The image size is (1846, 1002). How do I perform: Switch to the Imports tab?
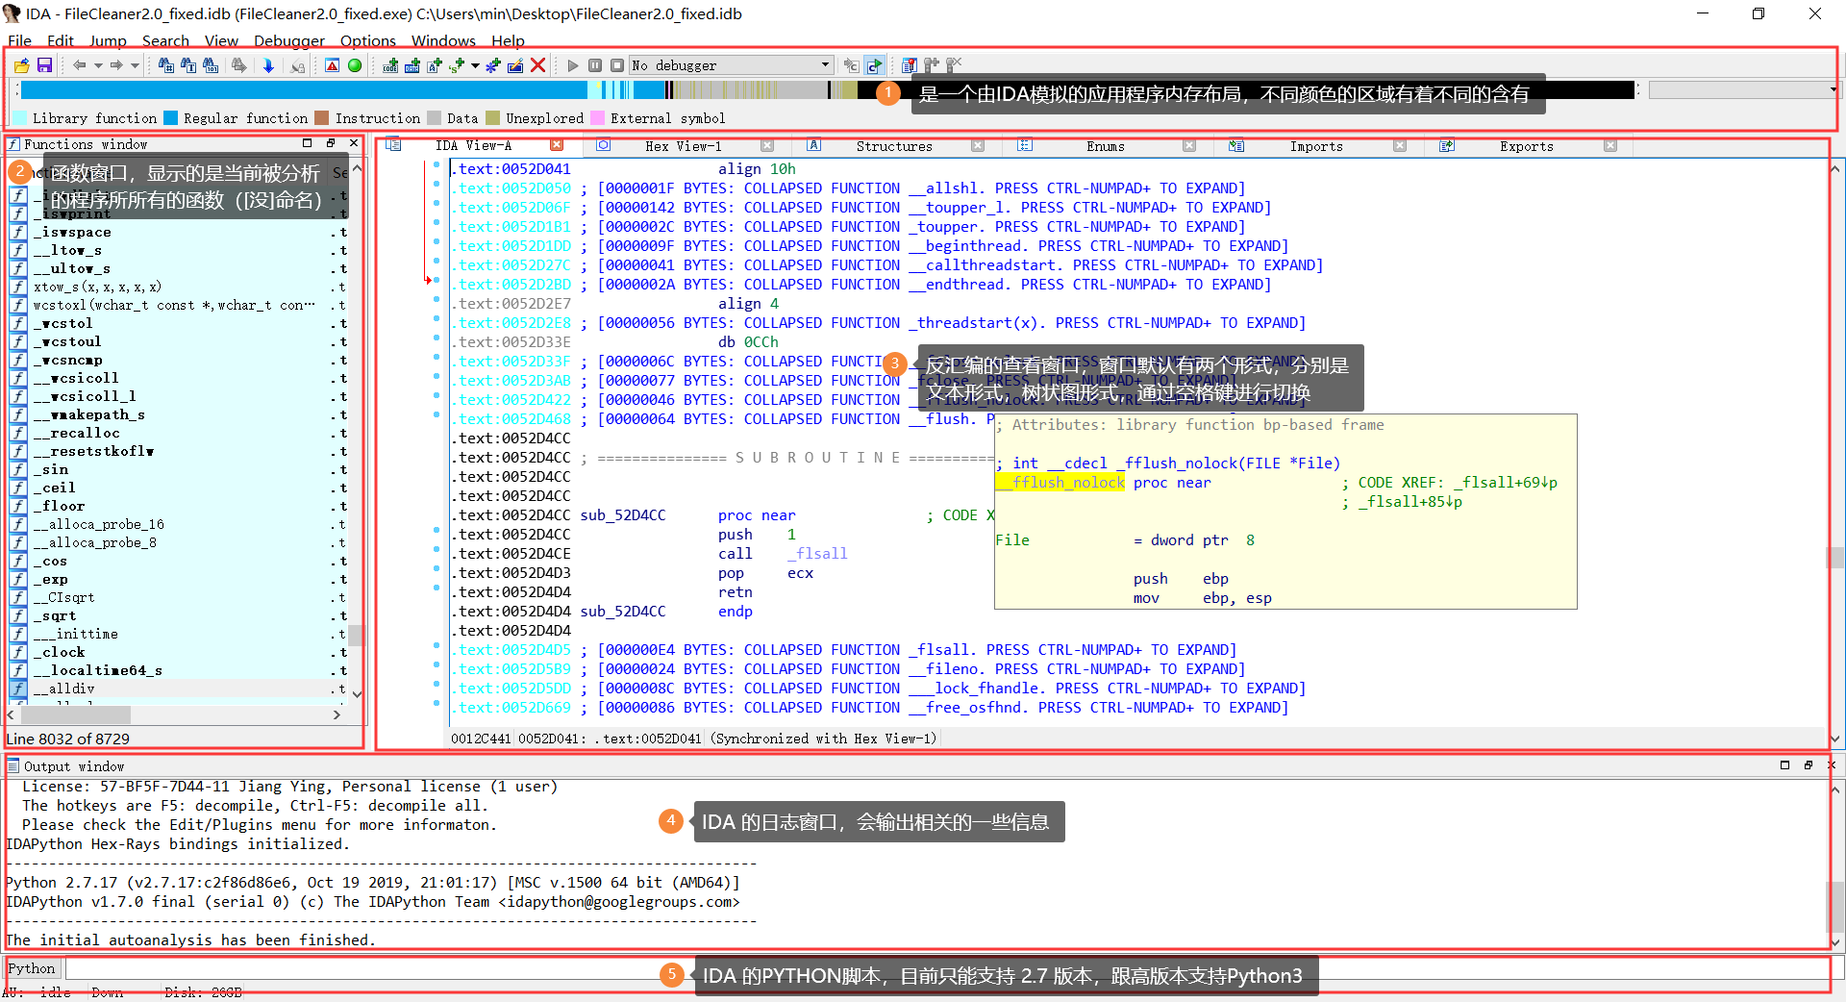(1316, 146)
